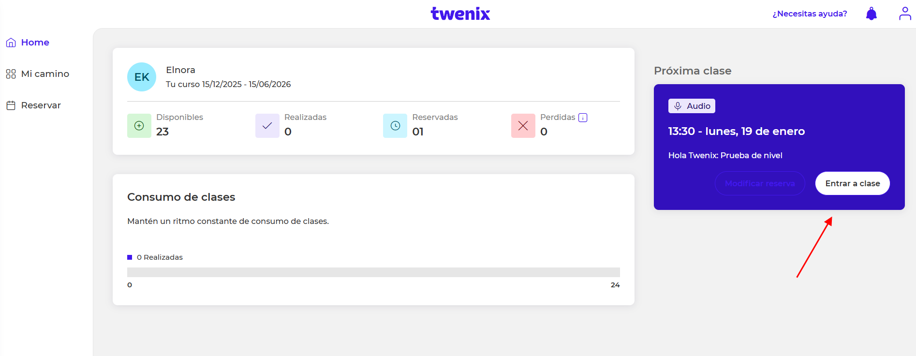The height and width of the screenshot is (356, 916).
Task: Click the Reservadas clock icon
Action: [395, 126]
